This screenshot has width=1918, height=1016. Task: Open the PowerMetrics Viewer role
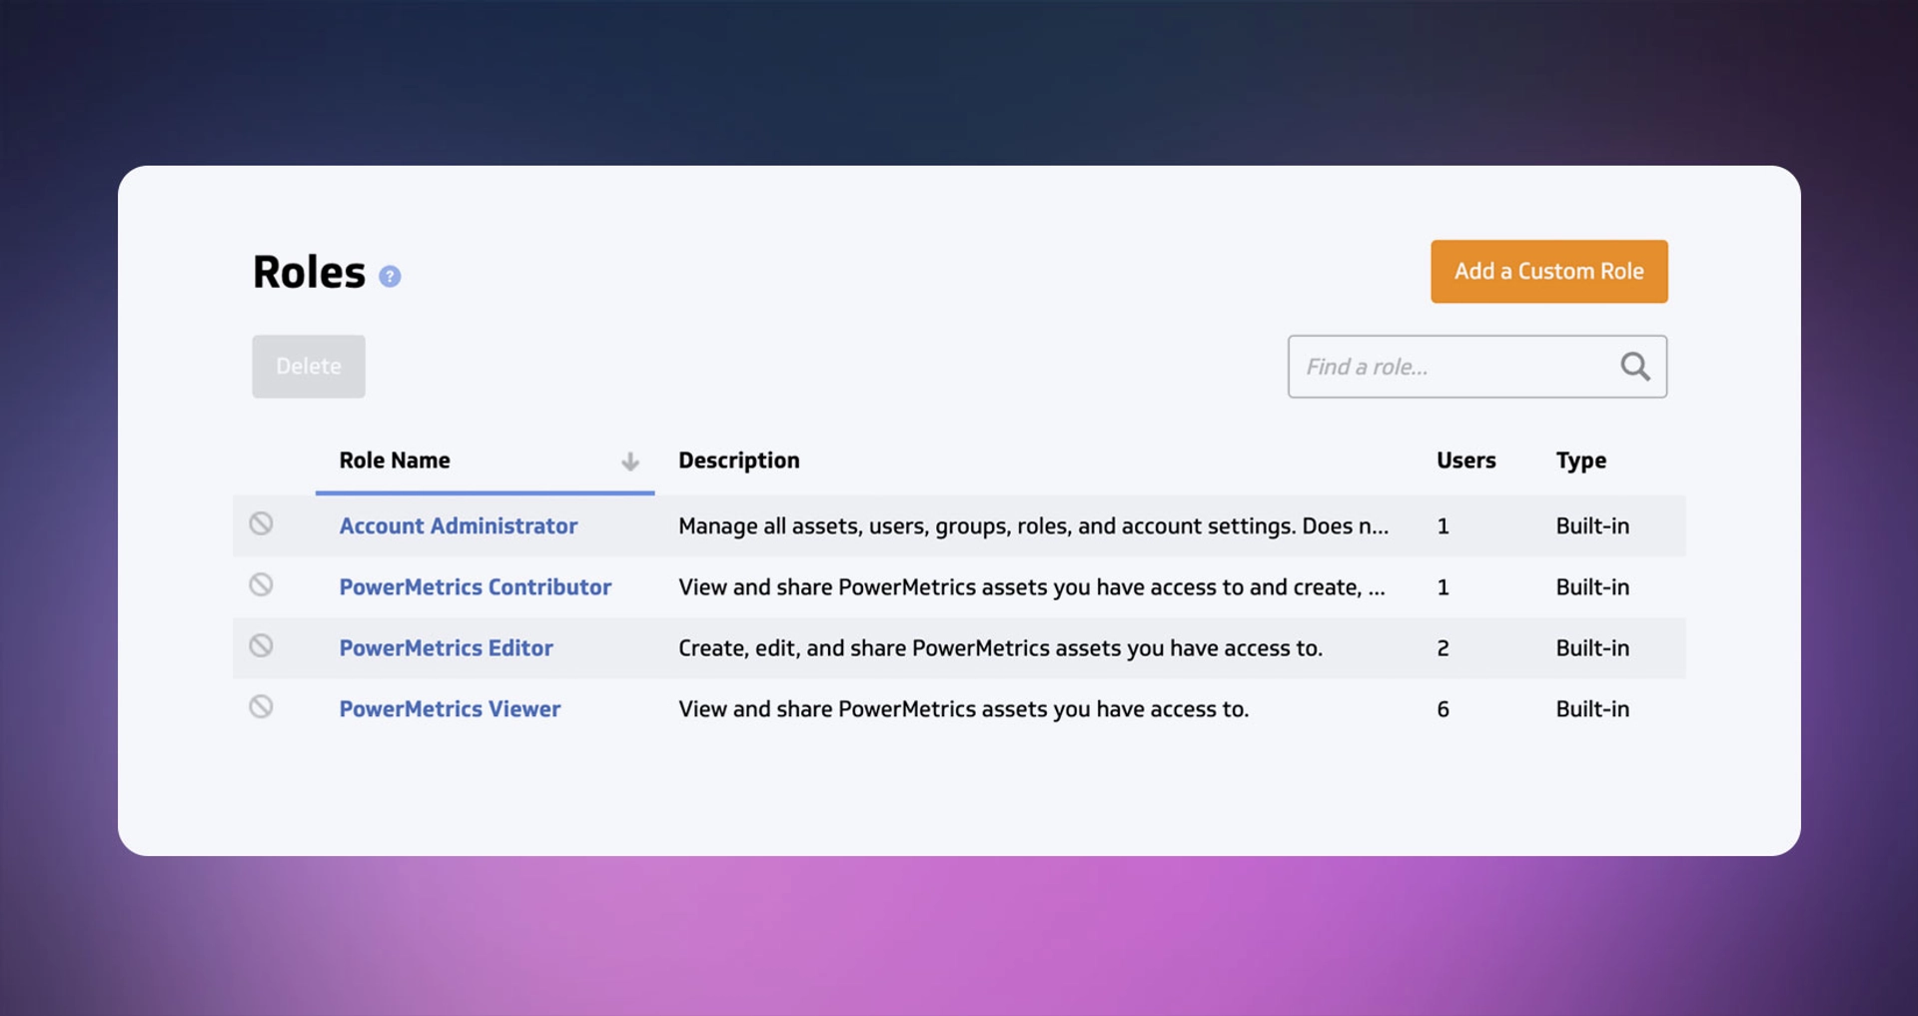coord(450,709)
